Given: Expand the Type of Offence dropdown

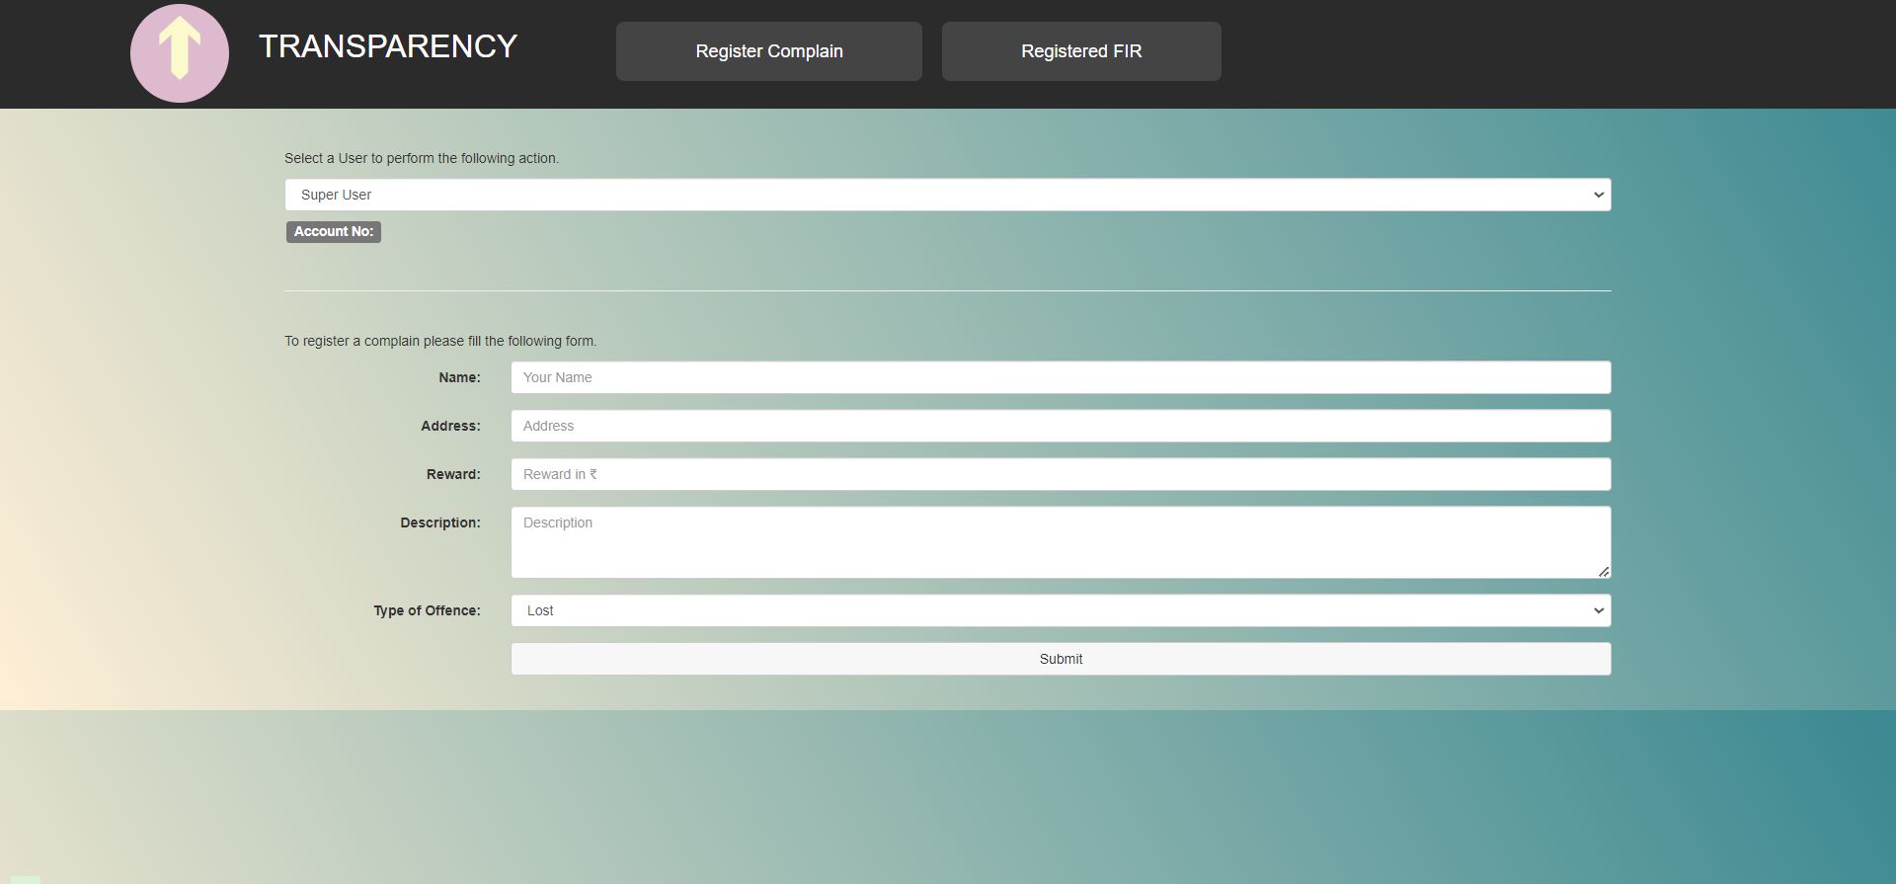Looking at the screenshot, I should [1061, 610].
